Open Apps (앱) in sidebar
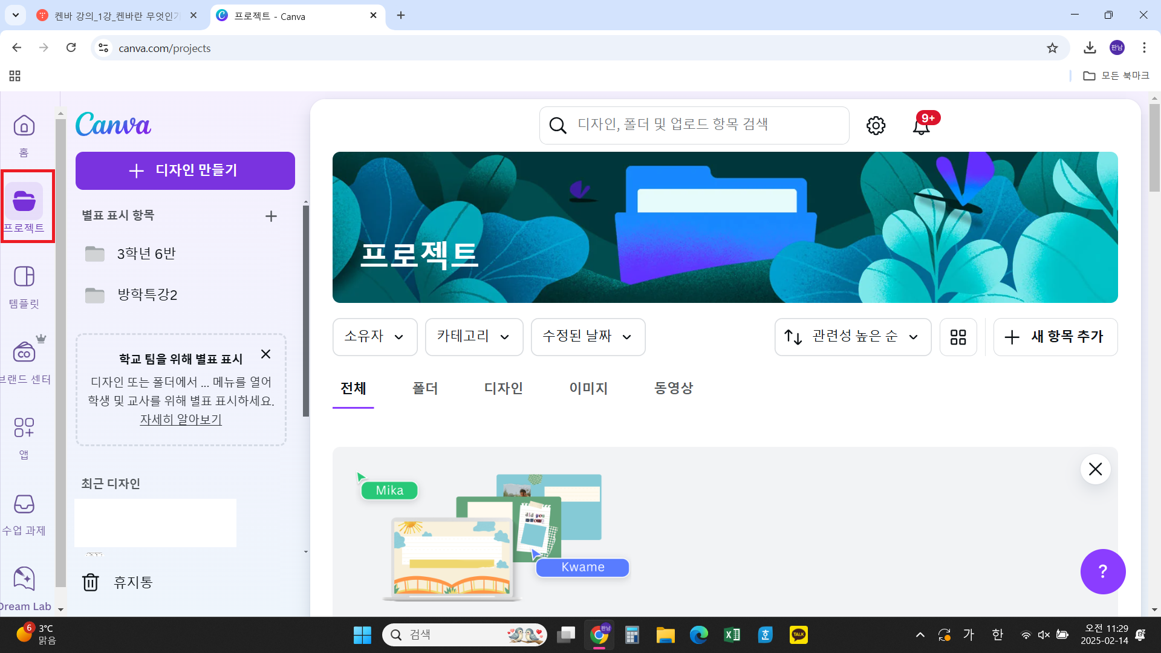Viewport: 1161px width, 653px height. click(x=24, y=438)
